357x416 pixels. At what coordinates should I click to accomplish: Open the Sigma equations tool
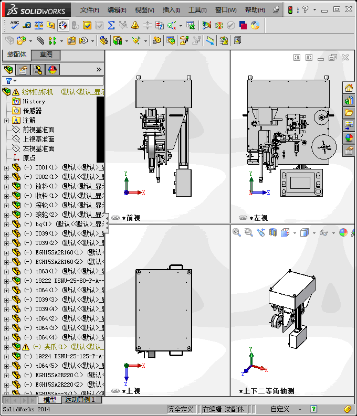(111, 26)
